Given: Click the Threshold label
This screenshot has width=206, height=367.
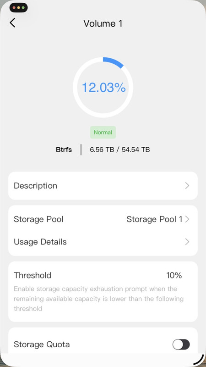Looking at the screenshot, I should tap(33, 275).
